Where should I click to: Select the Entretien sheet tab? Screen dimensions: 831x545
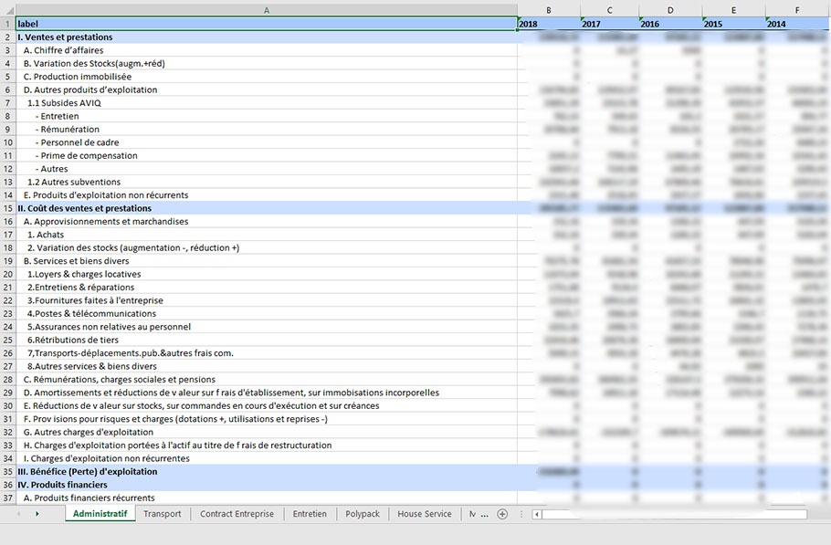tap(310, 515)
